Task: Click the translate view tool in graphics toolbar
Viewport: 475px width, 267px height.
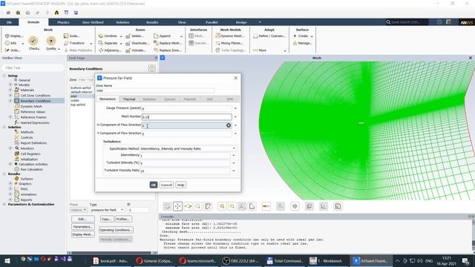Action: click(178, 206)
